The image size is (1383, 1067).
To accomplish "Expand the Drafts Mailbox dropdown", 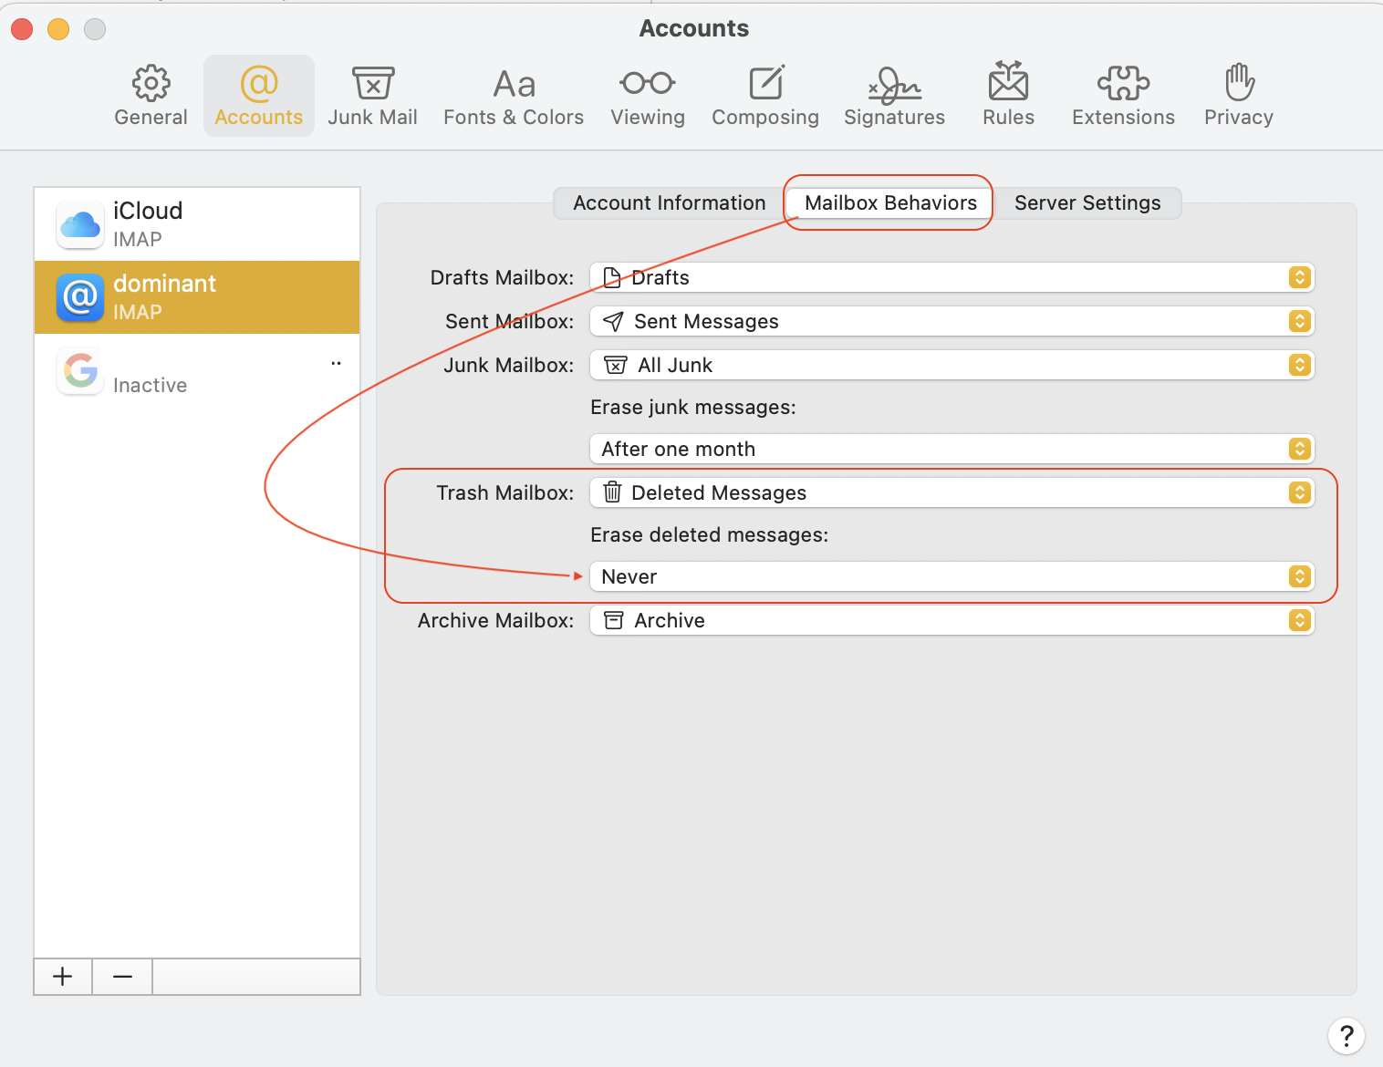I will 951,277.
